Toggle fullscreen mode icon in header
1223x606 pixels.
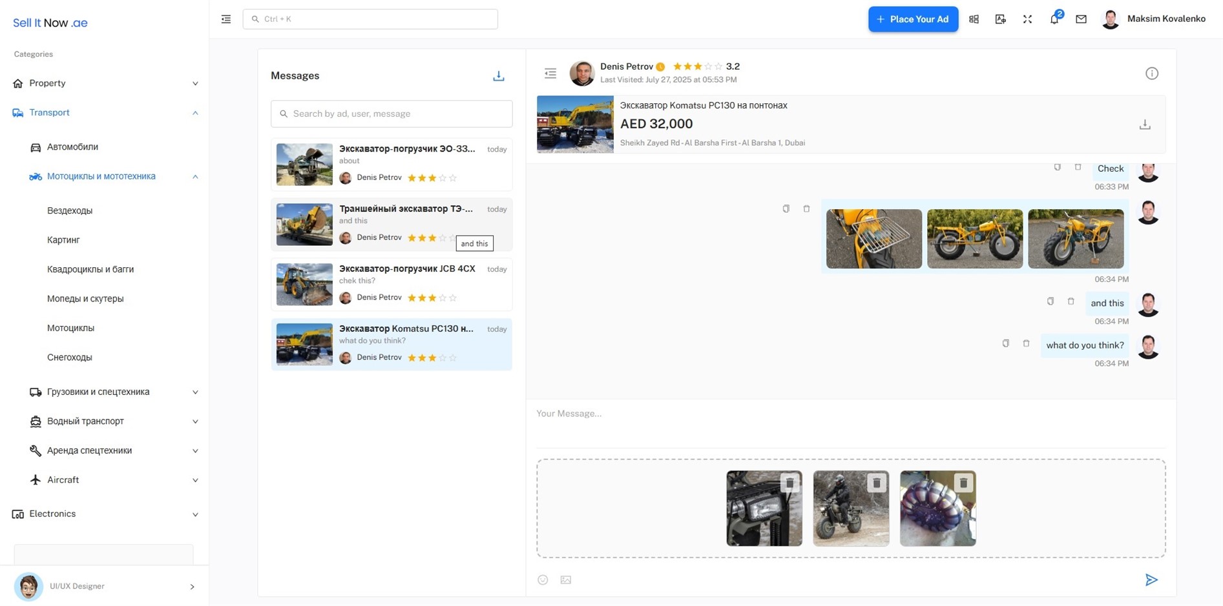[1027, 19]
